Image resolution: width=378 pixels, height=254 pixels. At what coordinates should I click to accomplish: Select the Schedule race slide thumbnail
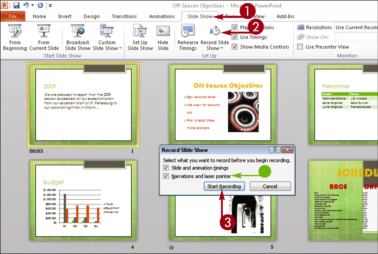[x=344, y=200]
